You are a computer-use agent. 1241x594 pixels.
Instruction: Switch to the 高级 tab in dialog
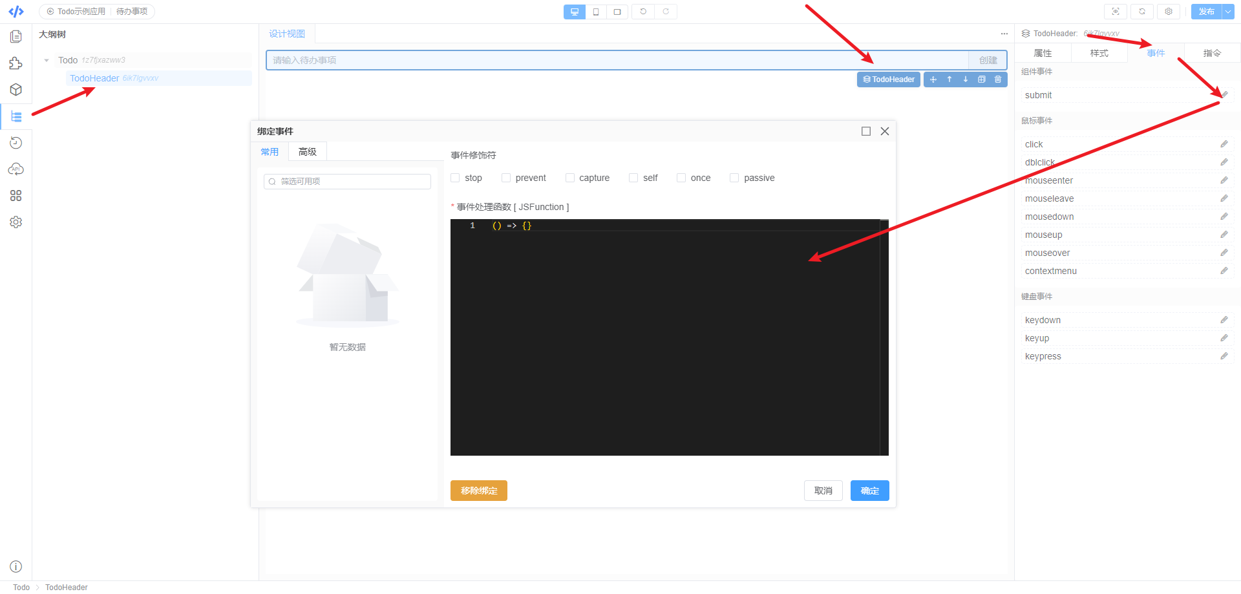click(308, 152)
